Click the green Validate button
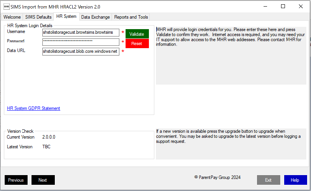 click(137, 34)
